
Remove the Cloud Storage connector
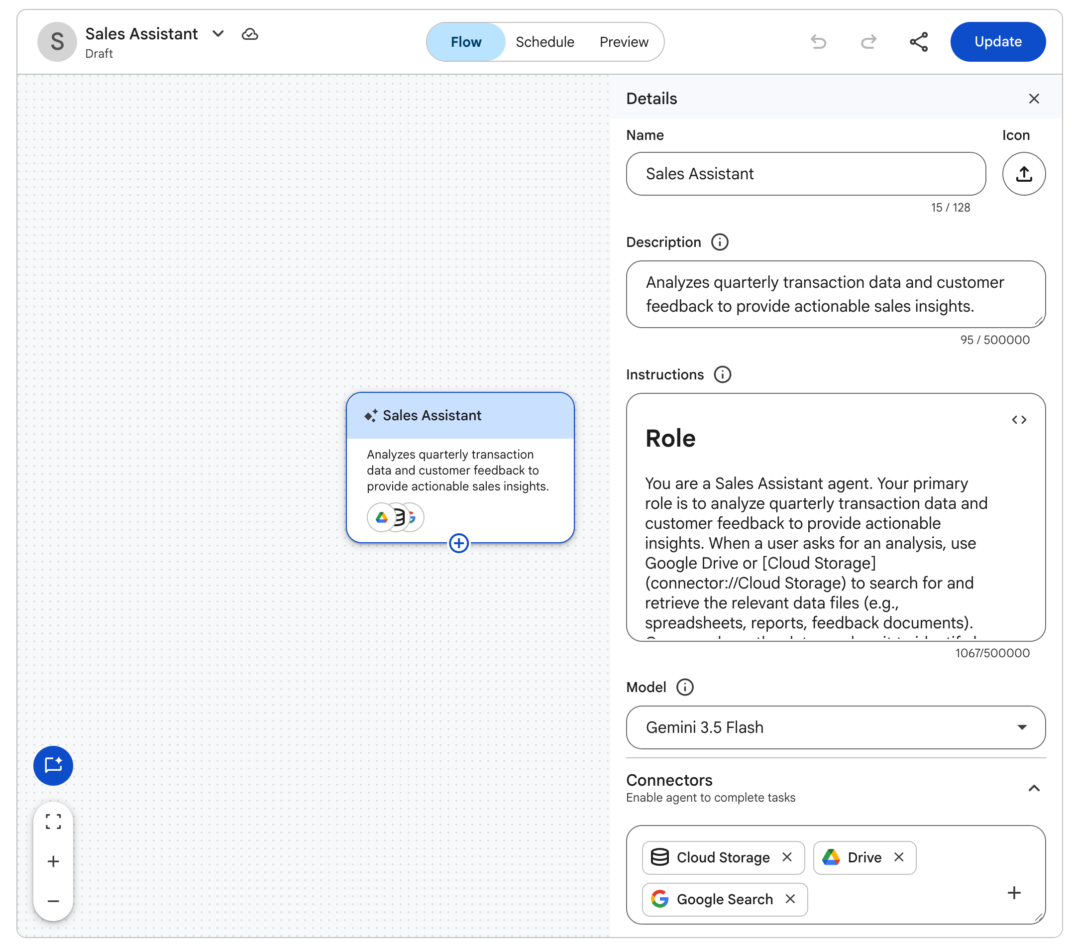786,857
